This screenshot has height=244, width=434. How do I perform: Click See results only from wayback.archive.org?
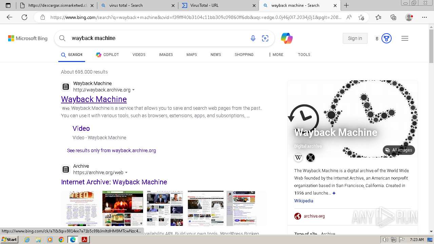pyautogui.click(x=112, y=150)
